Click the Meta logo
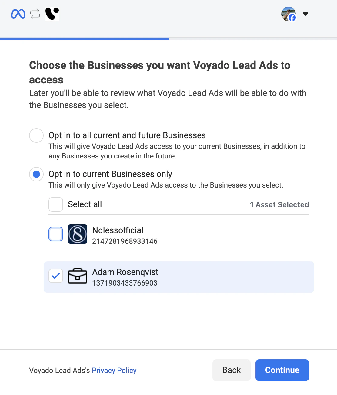The height and width of the screenshot is (395, 337). [18, 14]
